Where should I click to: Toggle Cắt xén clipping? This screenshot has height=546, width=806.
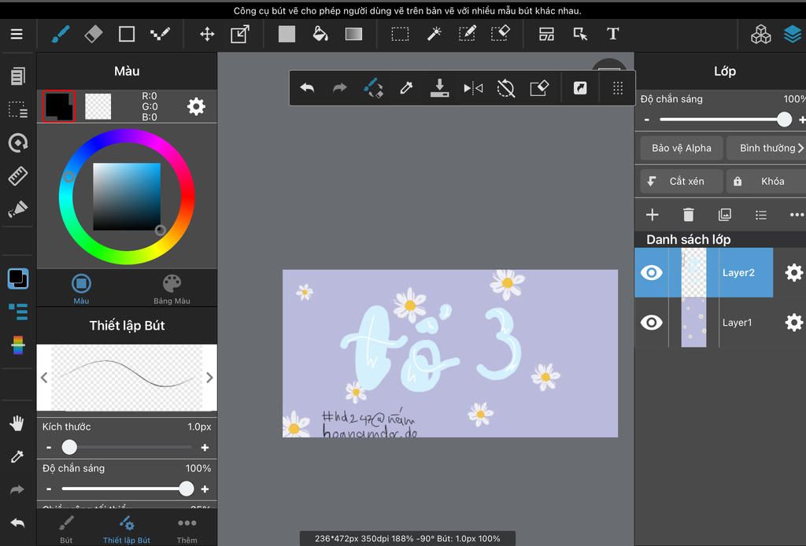point(681,181)
